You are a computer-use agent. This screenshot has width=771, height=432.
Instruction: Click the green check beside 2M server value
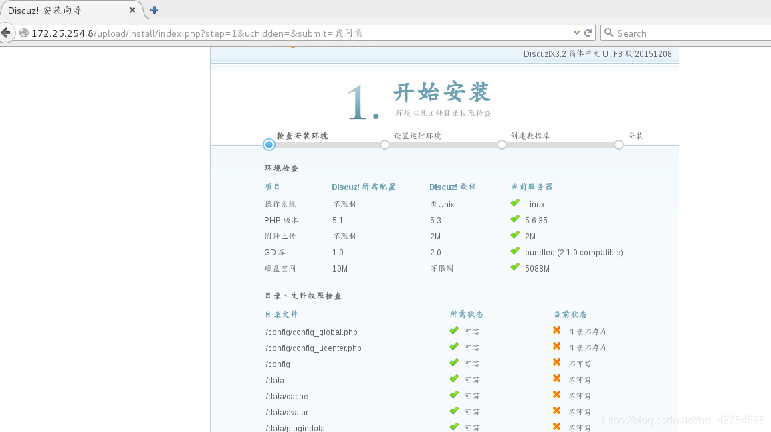point(515,235)
